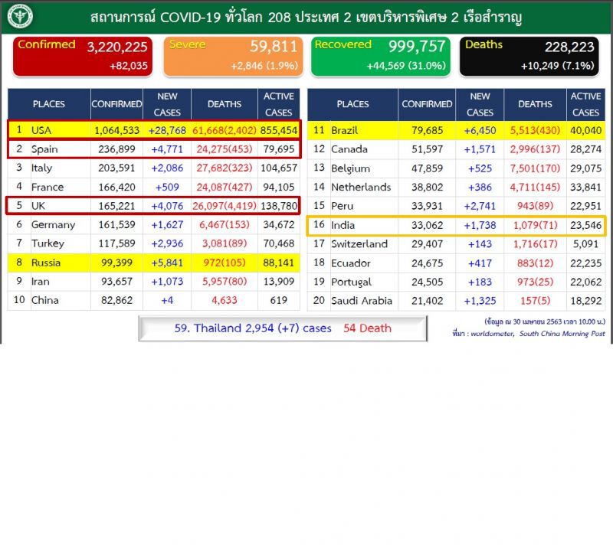Click the orange Severe 59,811 box
Image resolution: width=613 pixels, height=545 pixels.
pos(233,56)
